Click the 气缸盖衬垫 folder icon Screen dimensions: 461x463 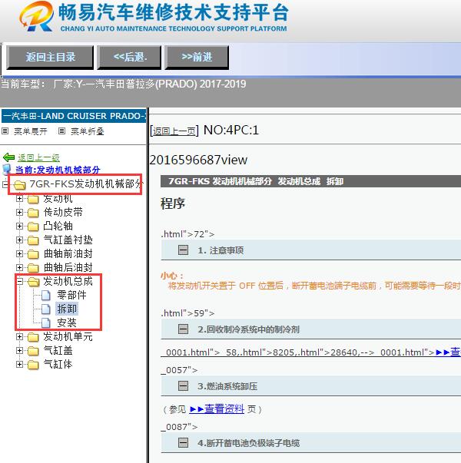click(33, 240)
